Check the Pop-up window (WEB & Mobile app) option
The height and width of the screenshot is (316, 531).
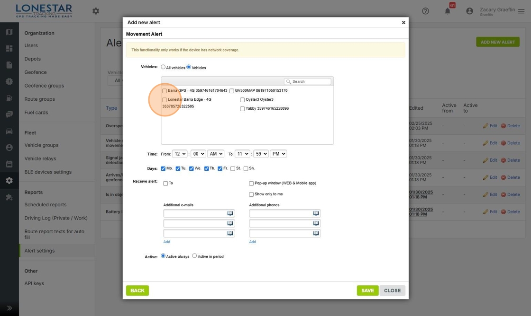[x=251, y=184]
